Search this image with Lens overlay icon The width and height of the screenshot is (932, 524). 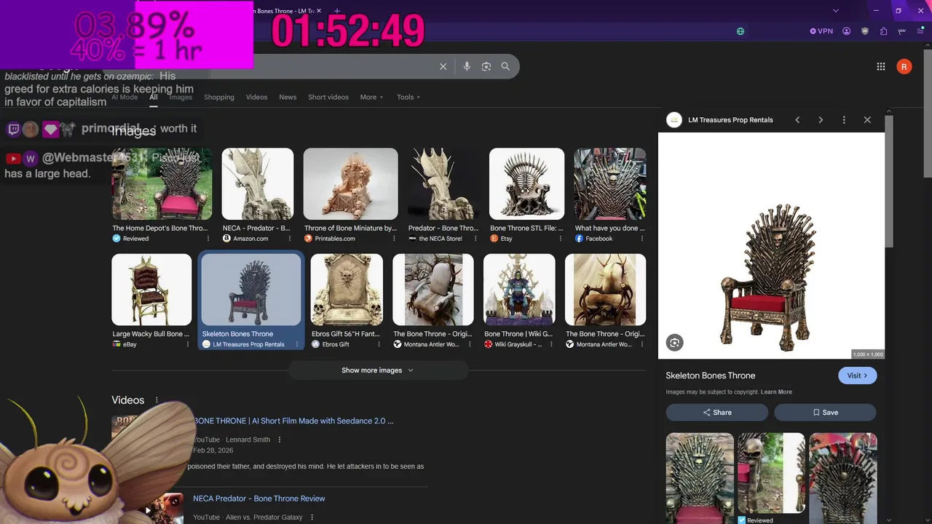click(674, 343)
